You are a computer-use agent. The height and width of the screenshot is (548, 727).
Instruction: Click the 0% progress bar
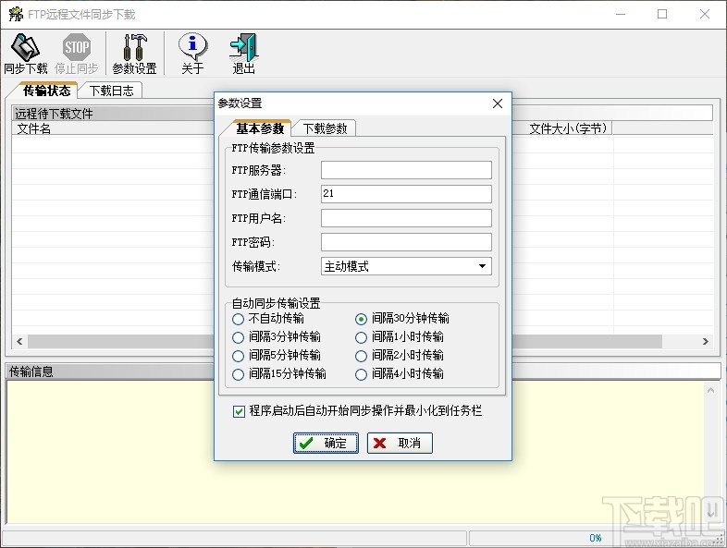(x=595, y=538)
